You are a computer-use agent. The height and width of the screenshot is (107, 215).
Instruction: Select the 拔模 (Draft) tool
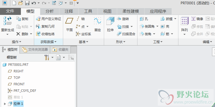(166, 19)
